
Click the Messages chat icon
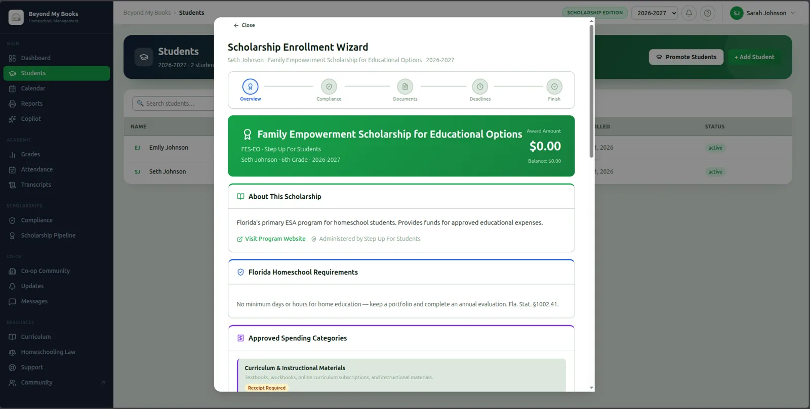(12, 301)
